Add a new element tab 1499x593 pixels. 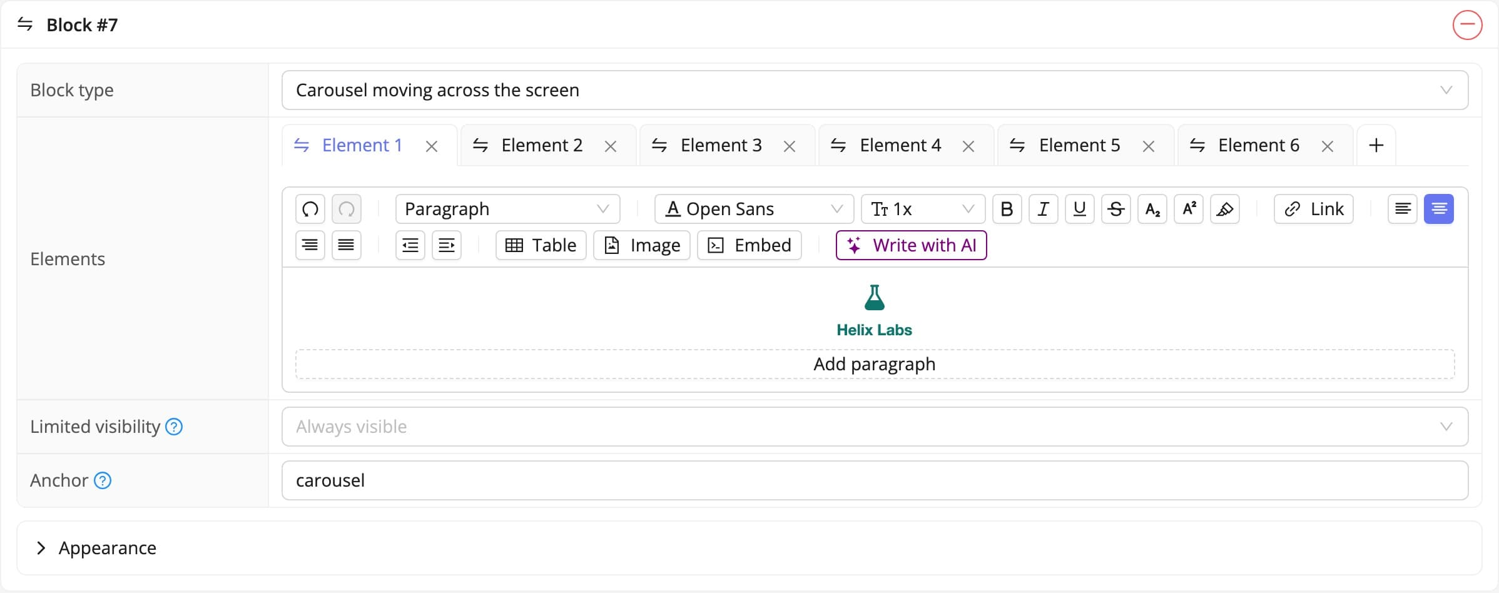pos(1376,146)
